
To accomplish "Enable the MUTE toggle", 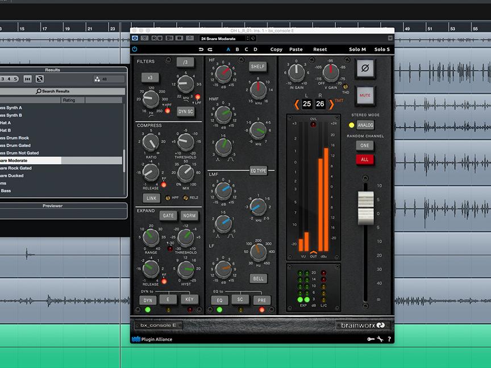I will click(x=364, y=95).
